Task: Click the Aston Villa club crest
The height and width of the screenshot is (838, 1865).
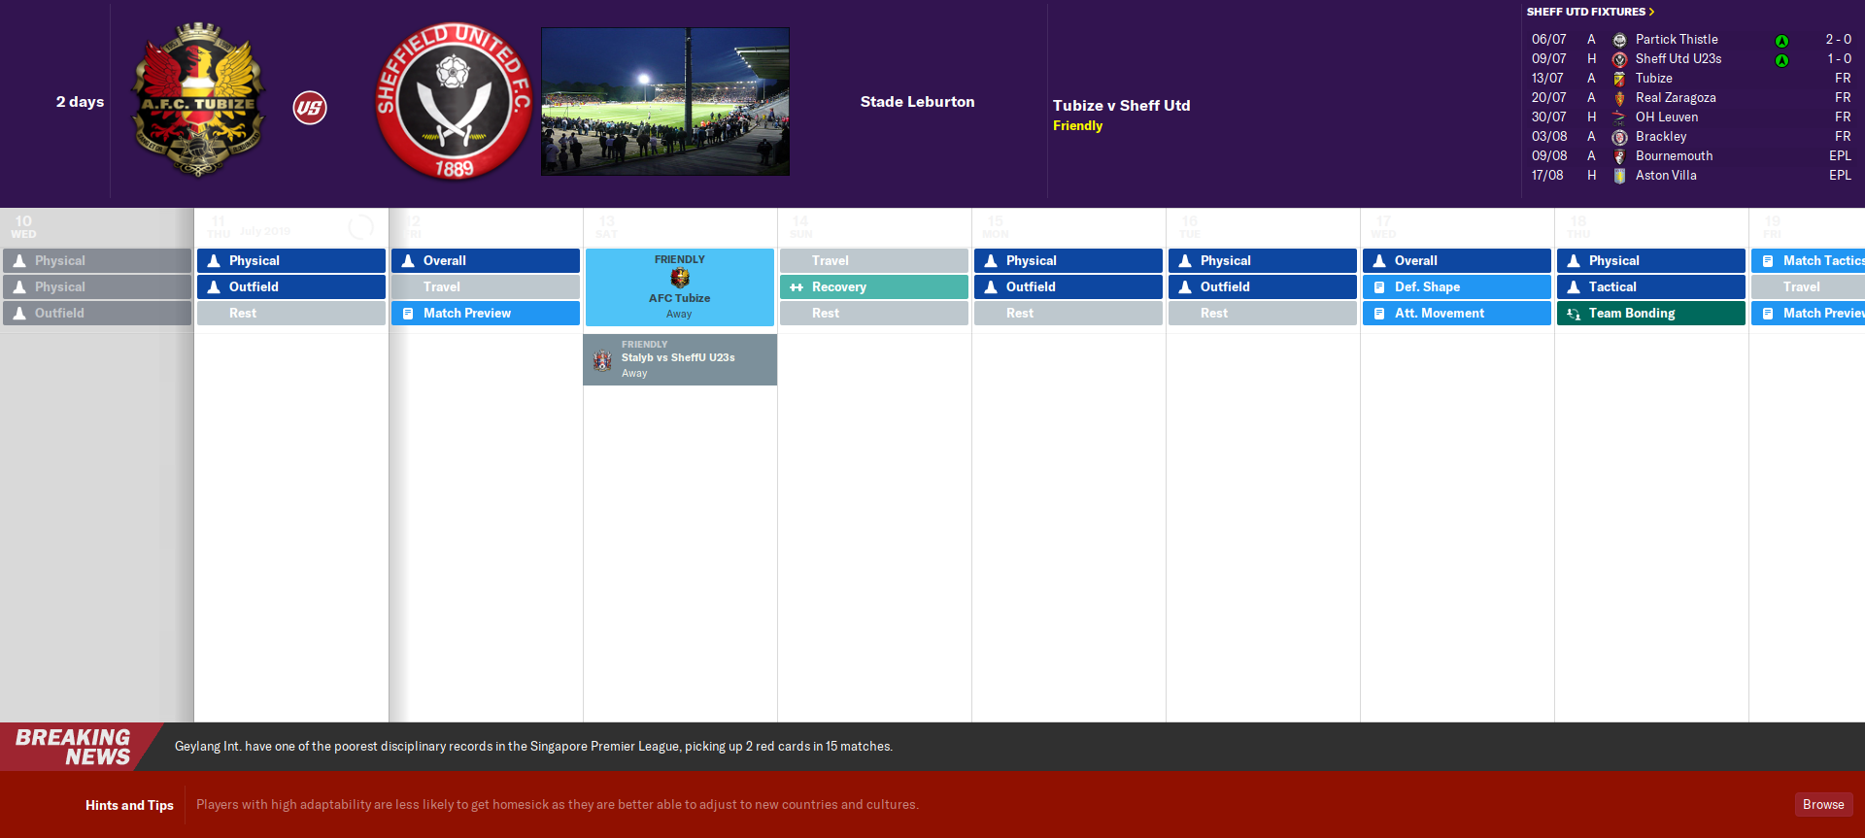Action: click(x=1619, y=176)
